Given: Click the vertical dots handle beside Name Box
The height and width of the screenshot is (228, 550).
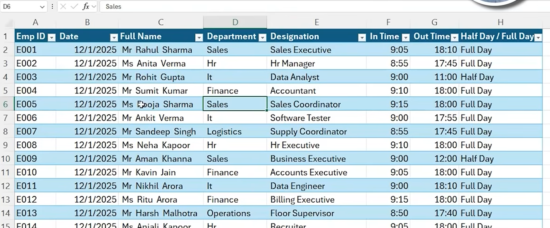Looking at the screenshot, I should (52, 7).
